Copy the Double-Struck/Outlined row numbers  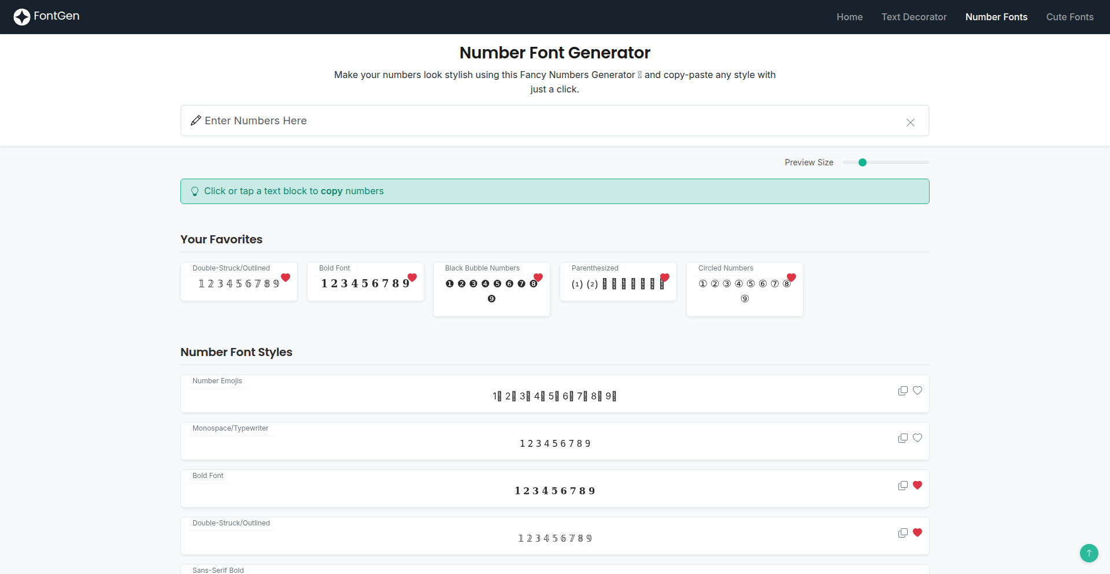(x=902, y=533)
